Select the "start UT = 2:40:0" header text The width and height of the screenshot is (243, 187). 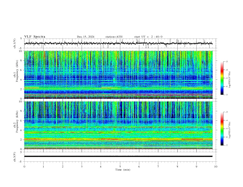[148, 37]
